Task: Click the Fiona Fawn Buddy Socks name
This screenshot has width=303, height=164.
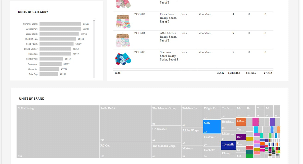Action: coord(168,18)
